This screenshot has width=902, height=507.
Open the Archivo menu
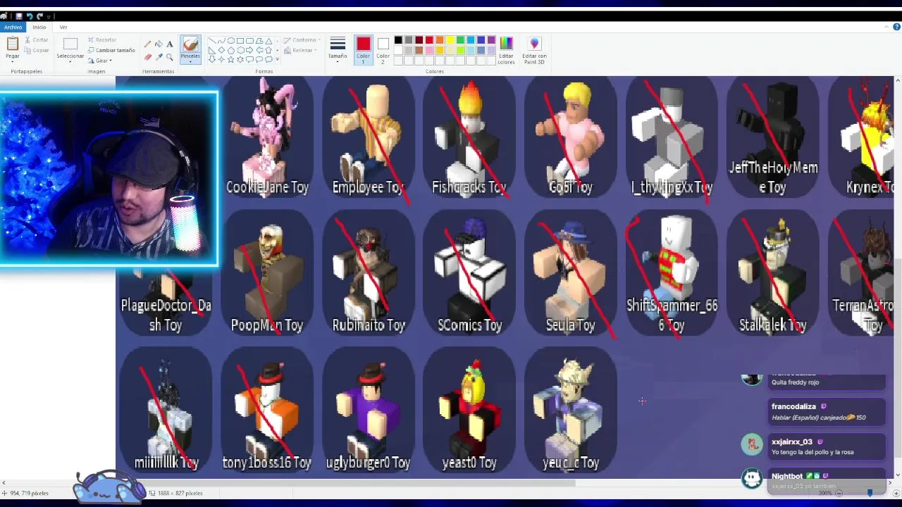point(13,27)
